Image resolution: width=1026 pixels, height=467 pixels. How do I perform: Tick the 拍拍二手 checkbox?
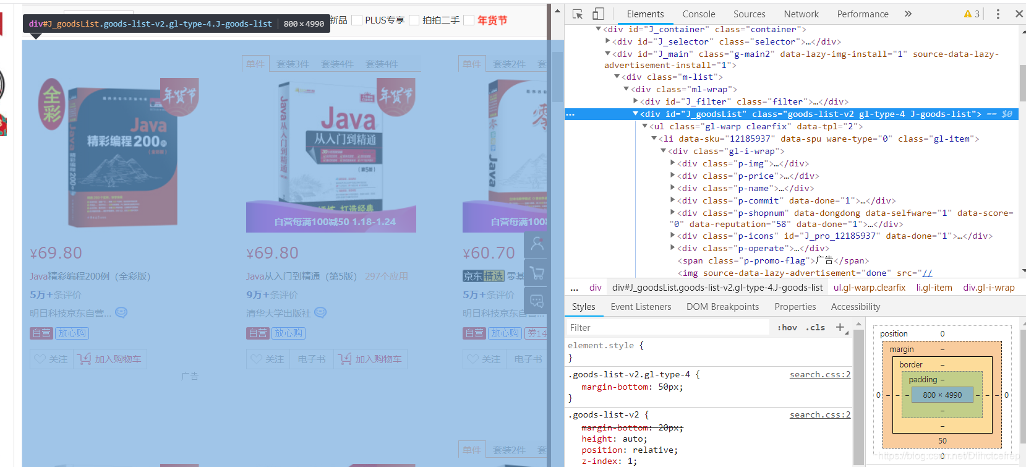414,20
